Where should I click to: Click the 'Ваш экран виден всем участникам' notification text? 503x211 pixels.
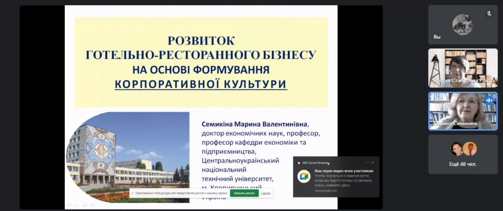(x=344, y=171)
